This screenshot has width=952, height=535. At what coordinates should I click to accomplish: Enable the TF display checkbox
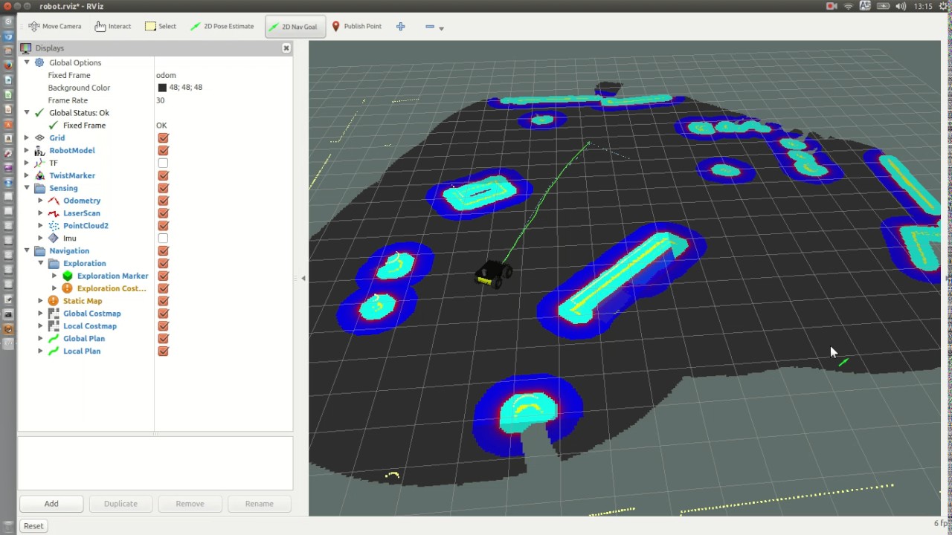(163, 163)
